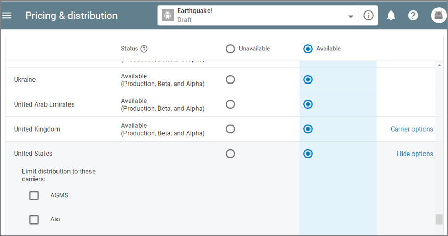The width and height of the screenshot is (448, 236).
Task: Check the Aio carrier checkbox
Action: (x=34, y=219)
